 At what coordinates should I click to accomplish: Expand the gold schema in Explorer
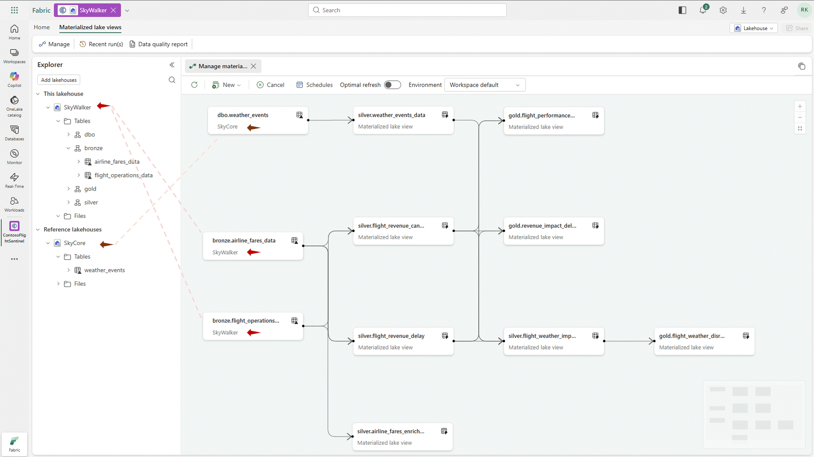tap(68, 189)
